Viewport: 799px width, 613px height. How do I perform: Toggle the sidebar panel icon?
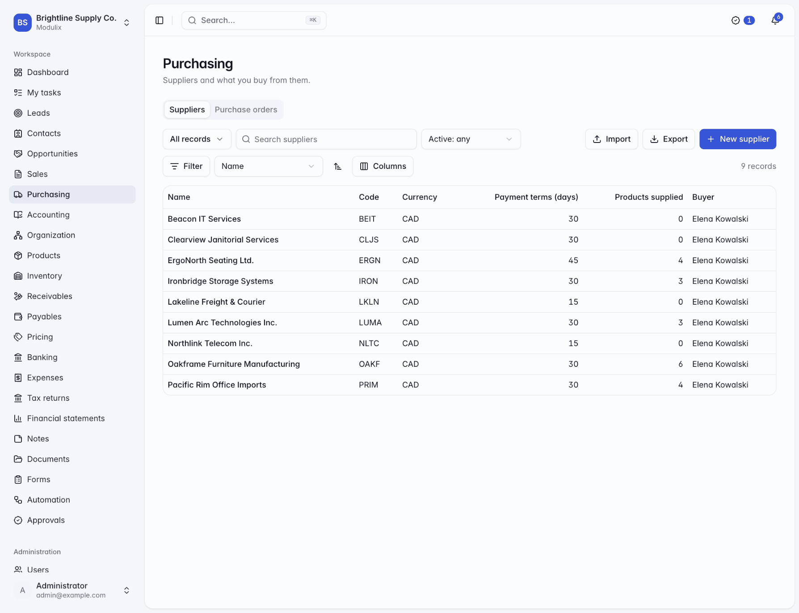159,20
